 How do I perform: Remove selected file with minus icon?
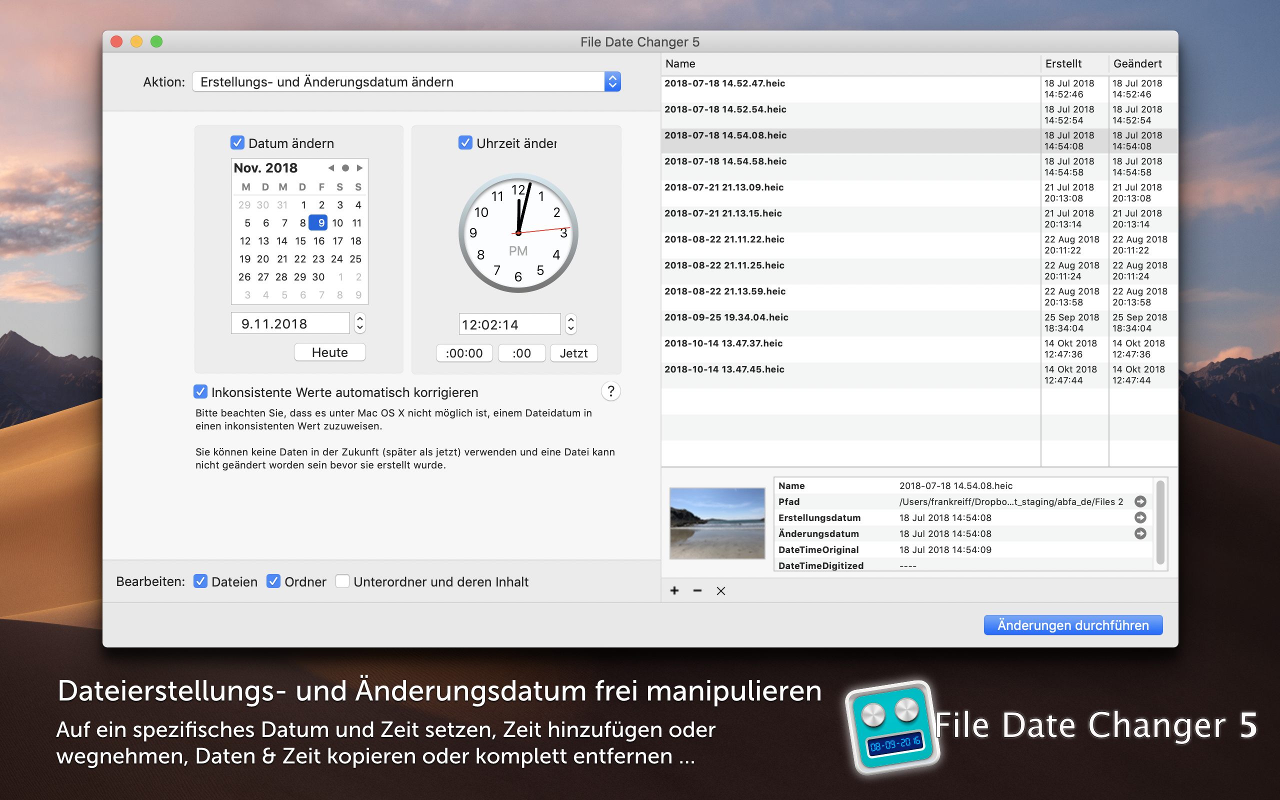tap(697, 590)
